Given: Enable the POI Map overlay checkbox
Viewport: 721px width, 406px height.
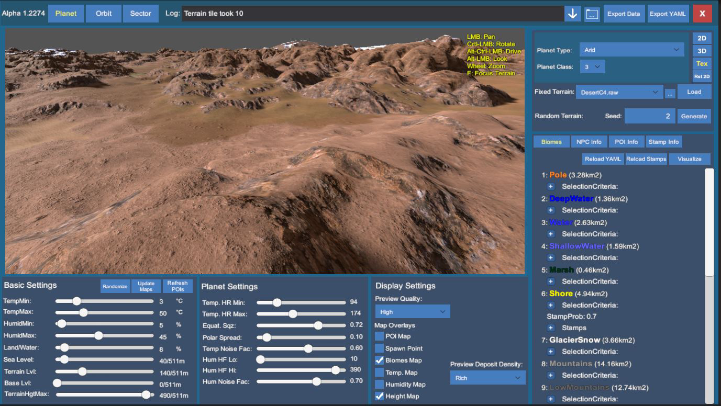Looking at the screenshot, I should click(x=379, y=336).
